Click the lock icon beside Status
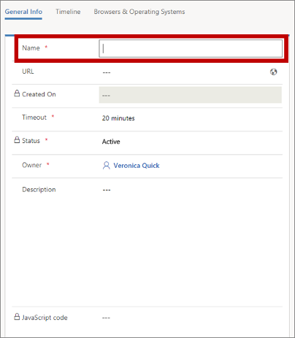Viewport: 295px width, 338px height. click(x=17, y=139)
